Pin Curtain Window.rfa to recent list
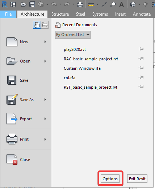The width and height of the screenshot is (155, 189). [141, 68]
